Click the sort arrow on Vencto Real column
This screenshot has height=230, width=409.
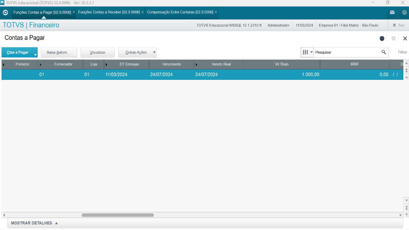197,65
